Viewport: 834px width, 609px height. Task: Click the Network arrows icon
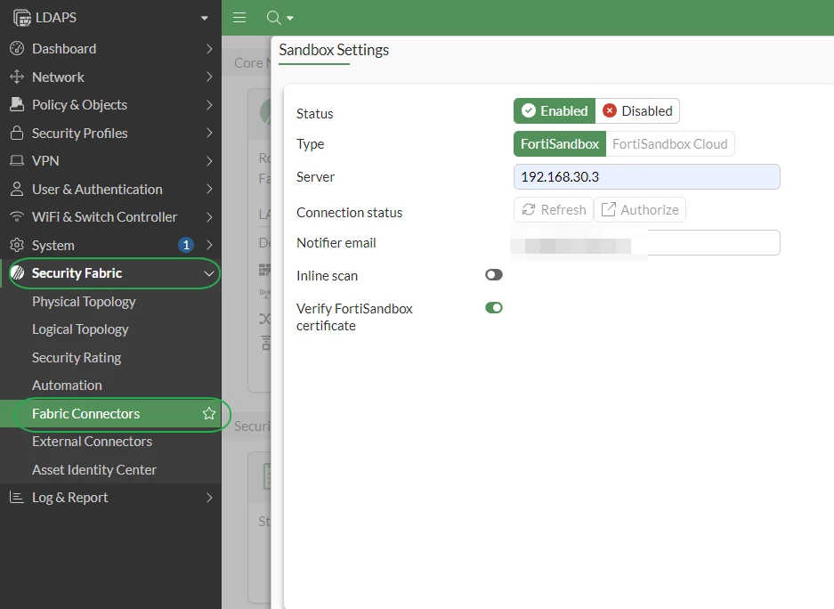(x=17, y=77)
